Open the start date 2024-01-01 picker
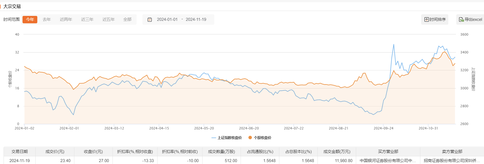 (x=167, y=19)
